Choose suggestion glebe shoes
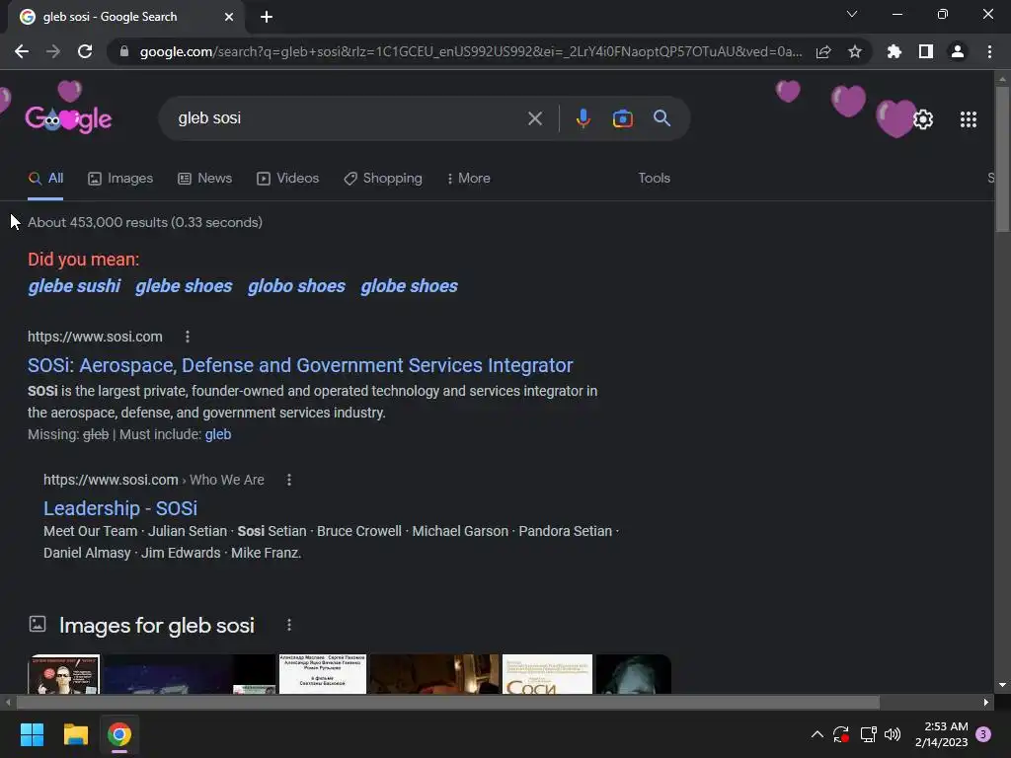1011x758 pixels. tap(184, 286)
